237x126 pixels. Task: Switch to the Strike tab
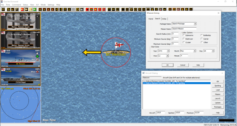(164, 19)
